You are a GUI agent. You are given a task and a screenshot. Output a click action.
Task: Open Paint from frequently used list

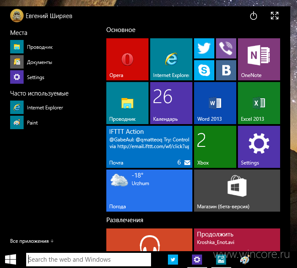24,122
